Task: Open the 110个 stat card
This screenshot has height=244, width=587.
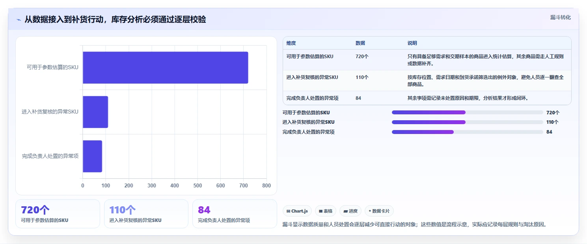Action: (x=146, y=214)
